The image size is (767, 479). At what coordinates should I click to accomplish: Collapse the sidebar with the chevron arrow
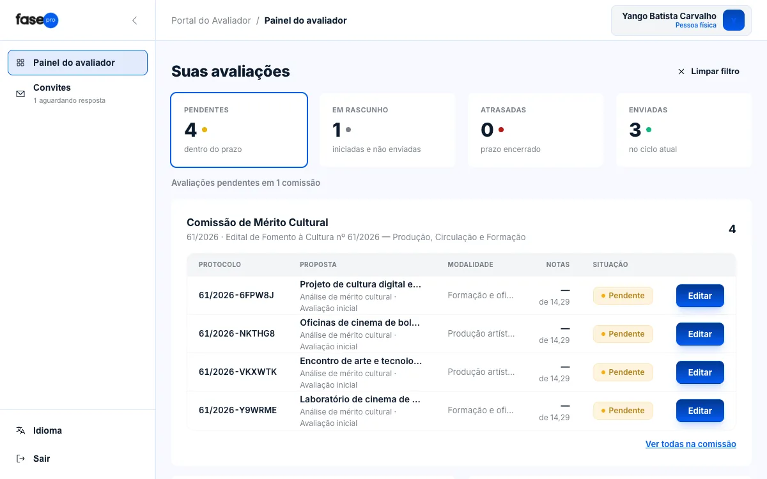(x=134, y=20)
